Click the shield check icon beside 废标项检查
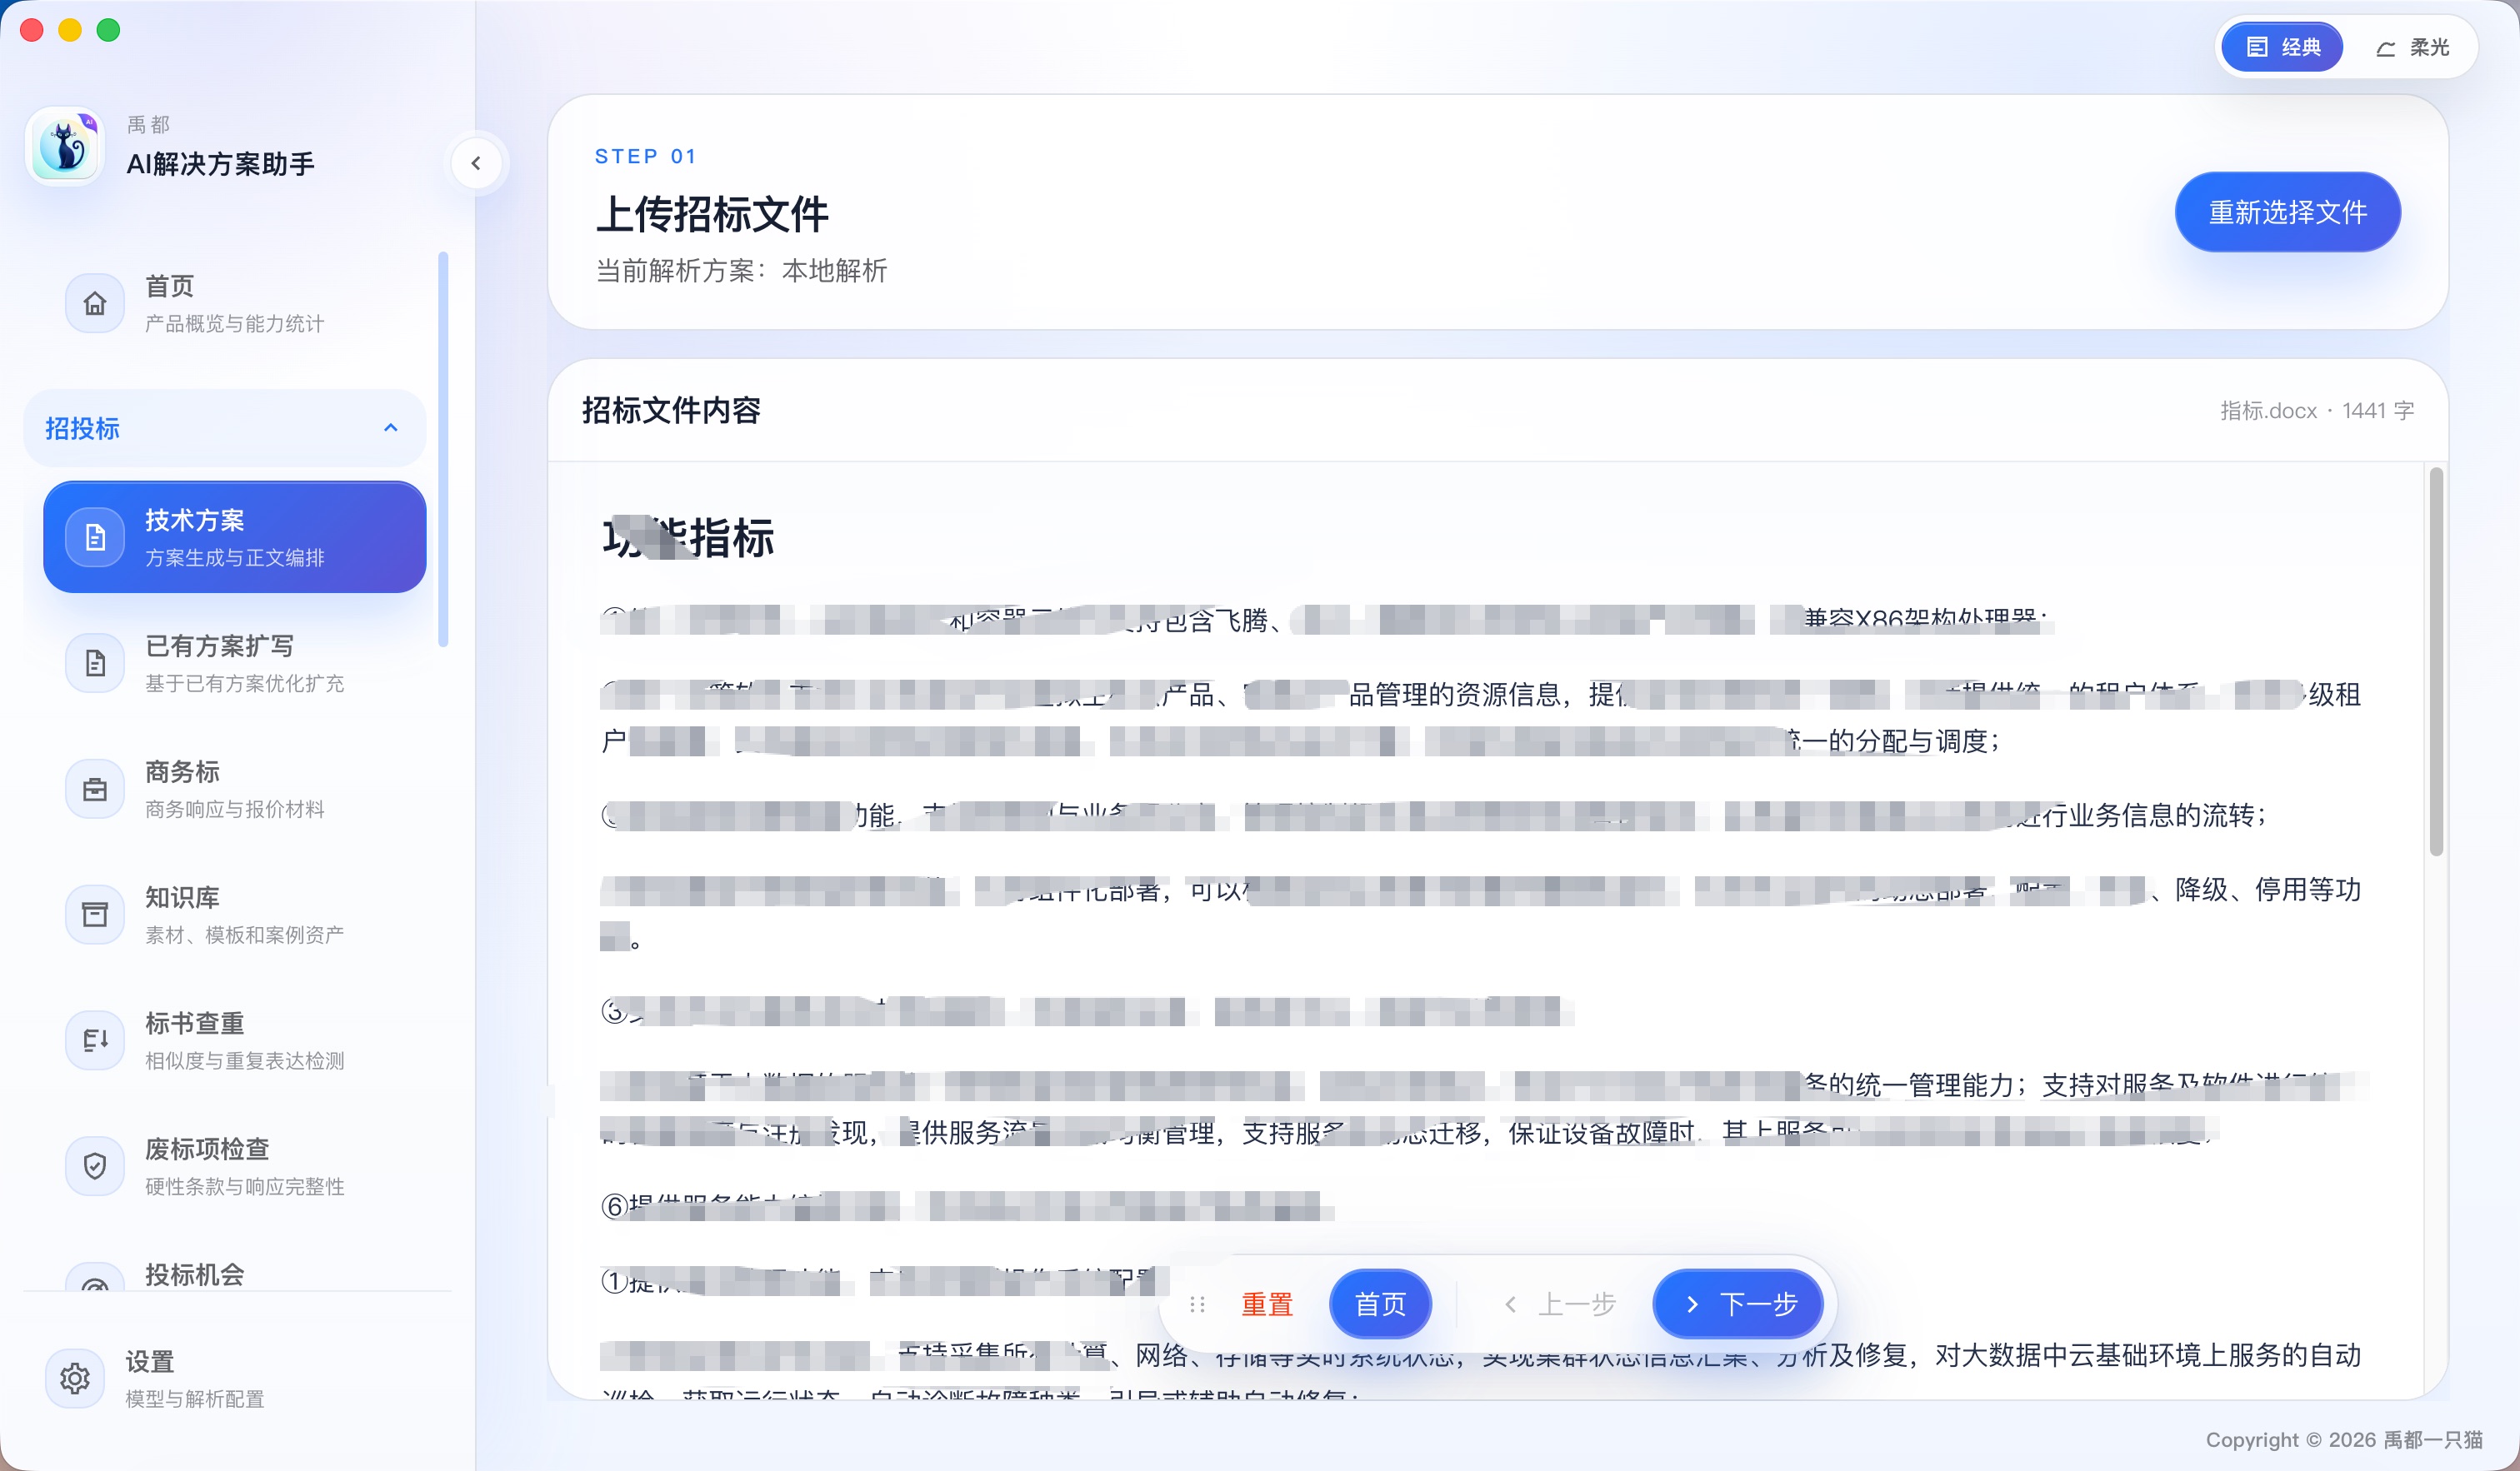 pos(95,1166)
